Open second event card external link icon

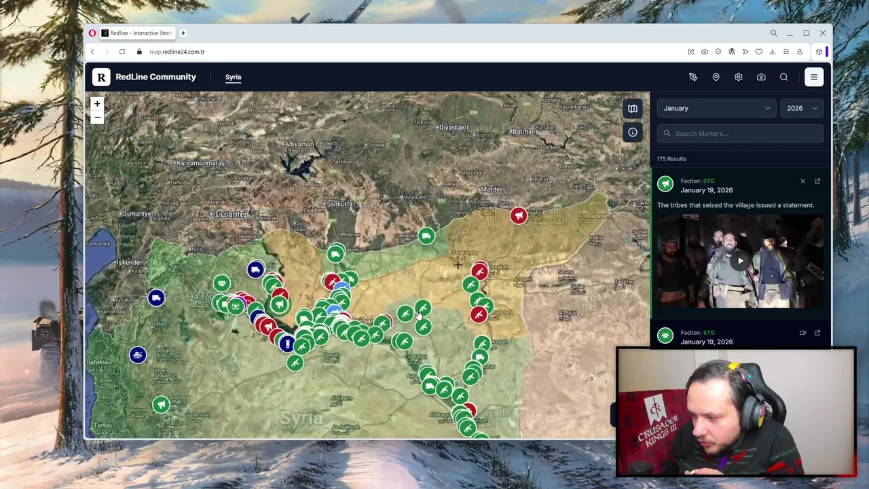point(817,333)
